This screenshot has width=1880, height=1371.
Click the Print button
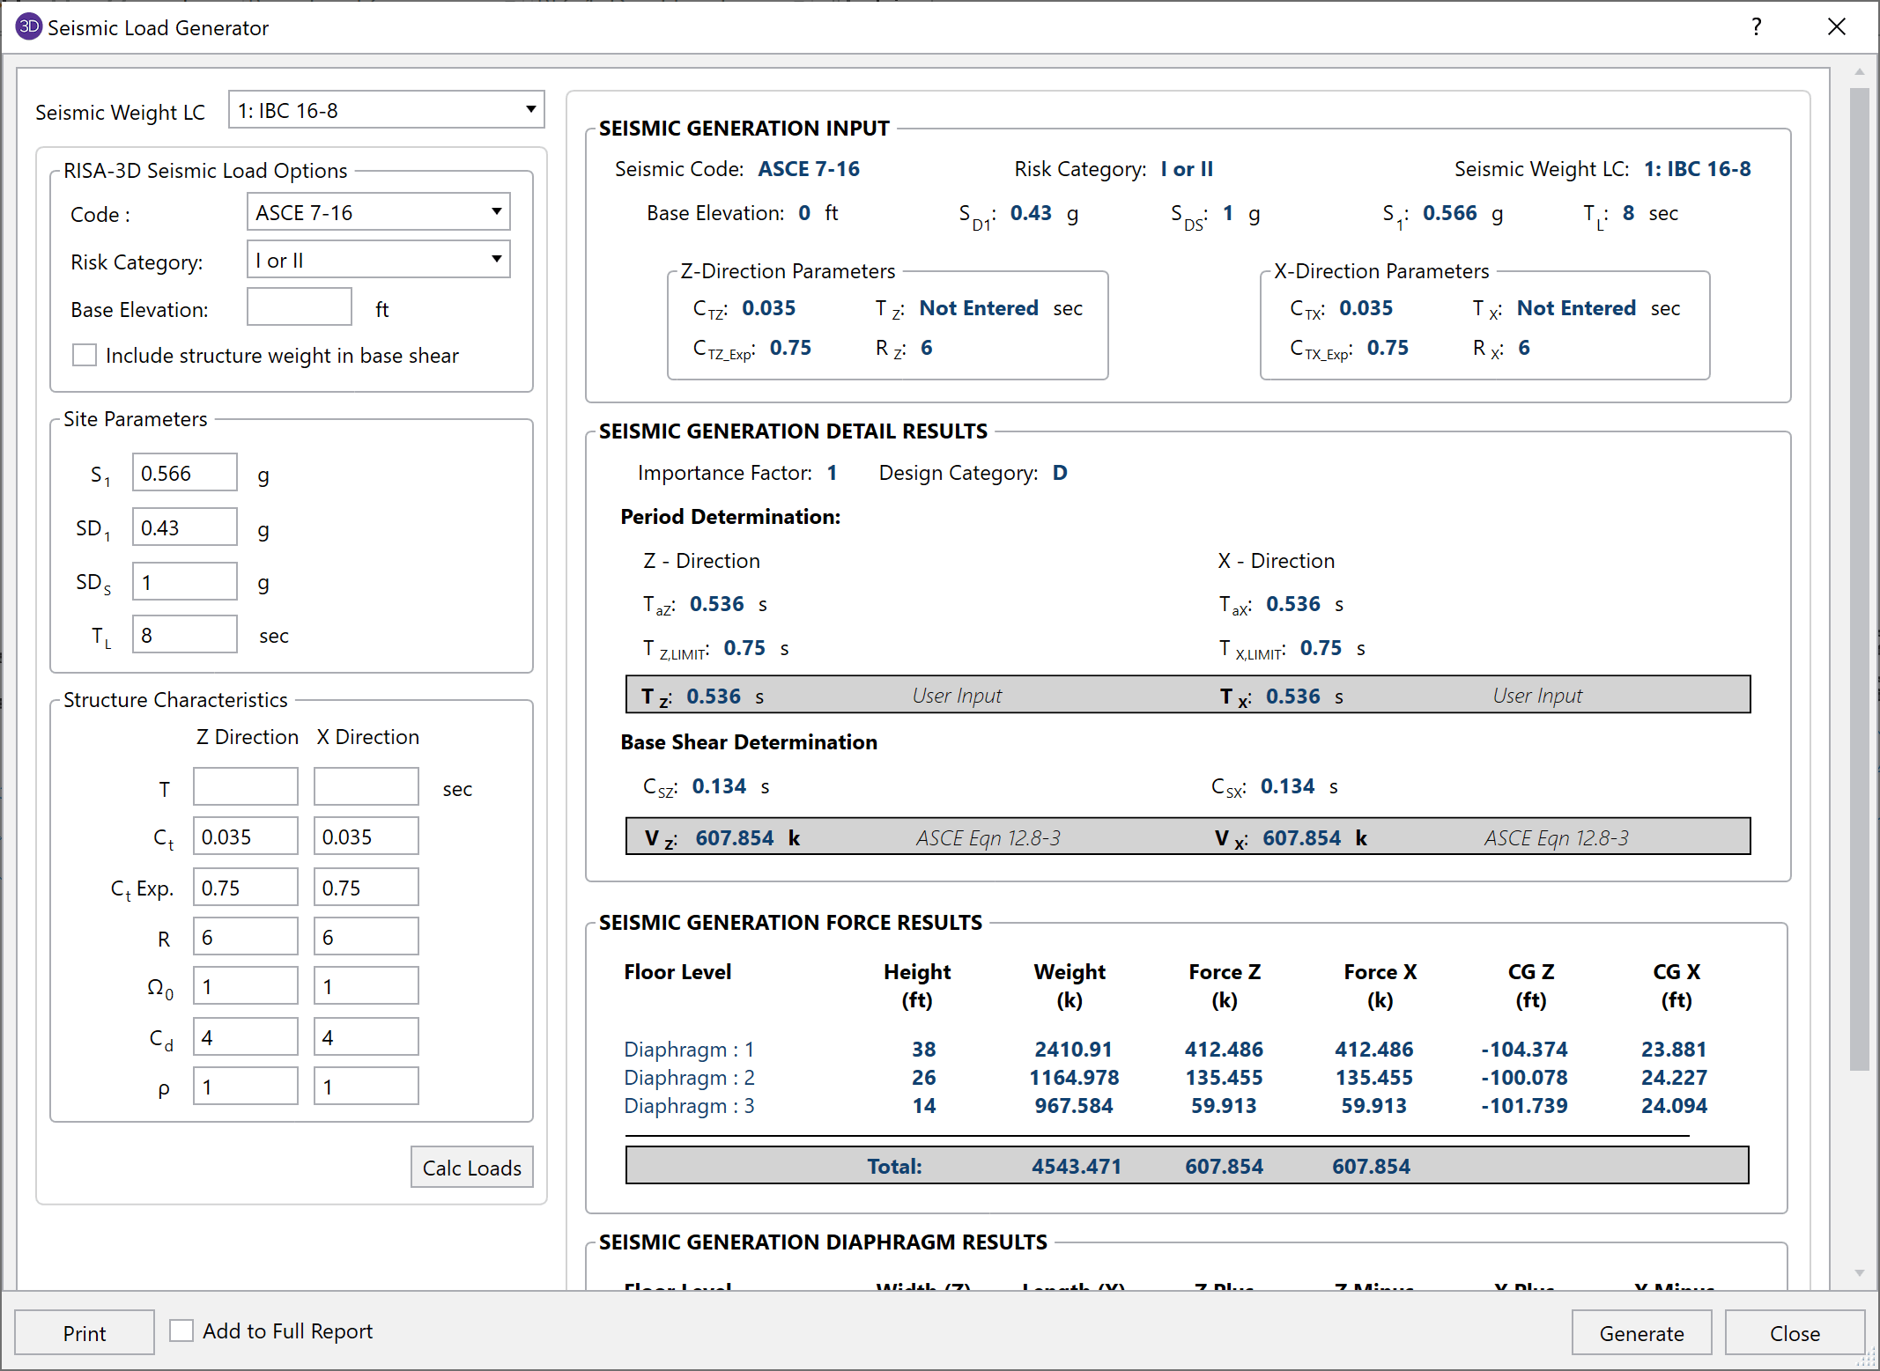(x=85, y=1333)
